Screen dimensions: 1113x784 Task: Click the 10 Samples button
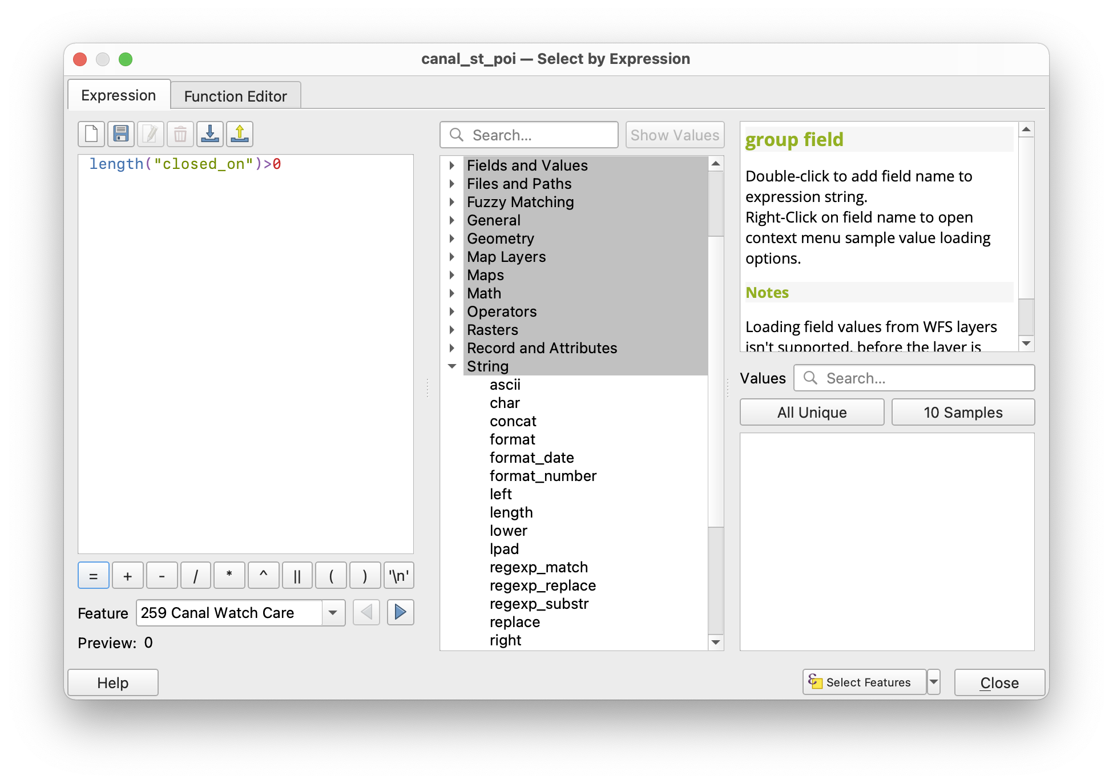pos(963,412)
